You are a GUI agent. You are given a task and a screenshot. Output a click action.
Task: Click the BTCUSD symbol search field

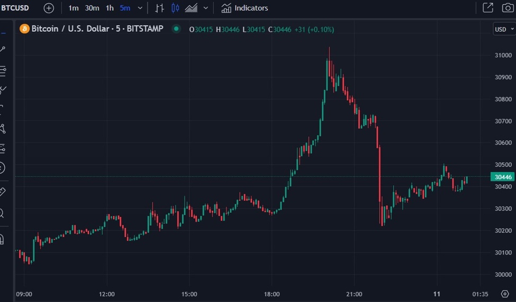(15, 8)
